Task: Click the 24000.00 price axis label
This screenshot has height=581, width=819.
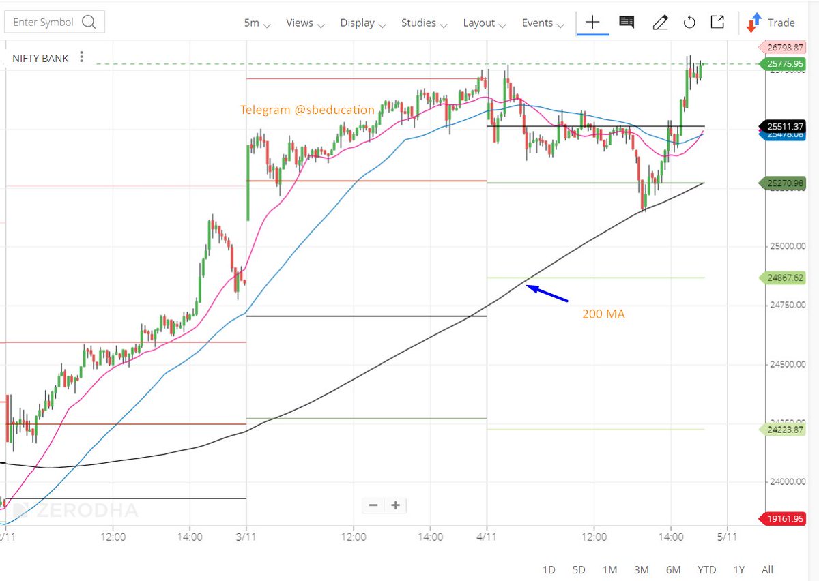Action: click(x=787, y=481)
